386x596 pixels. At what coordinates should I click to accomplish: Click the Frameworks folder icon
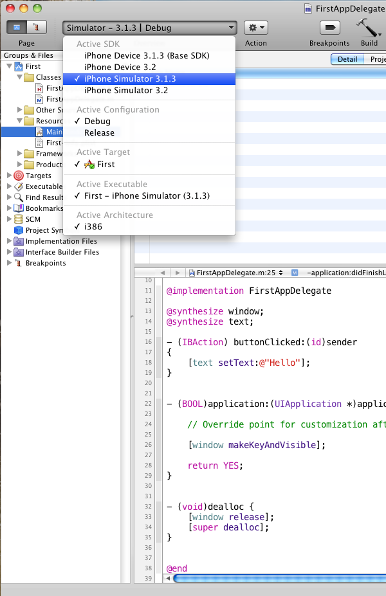coord(29,154)
